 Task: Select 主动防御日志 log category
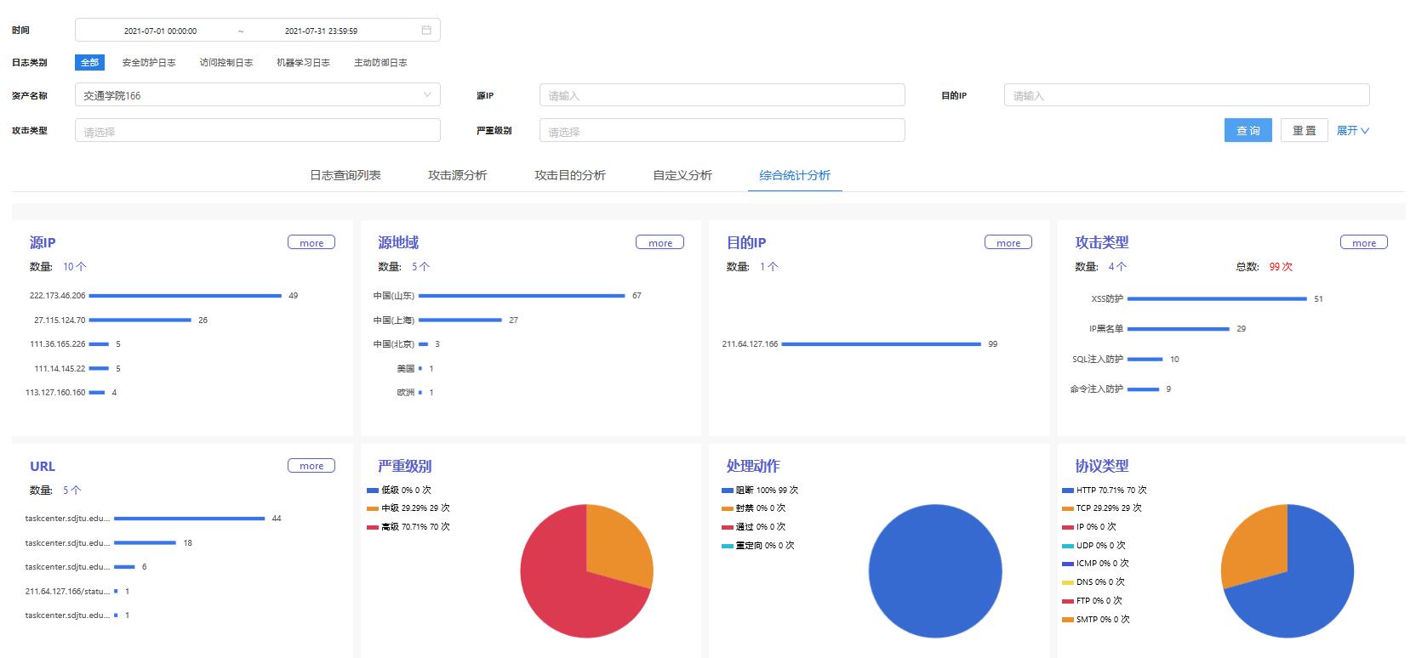(x=380, y=62)
